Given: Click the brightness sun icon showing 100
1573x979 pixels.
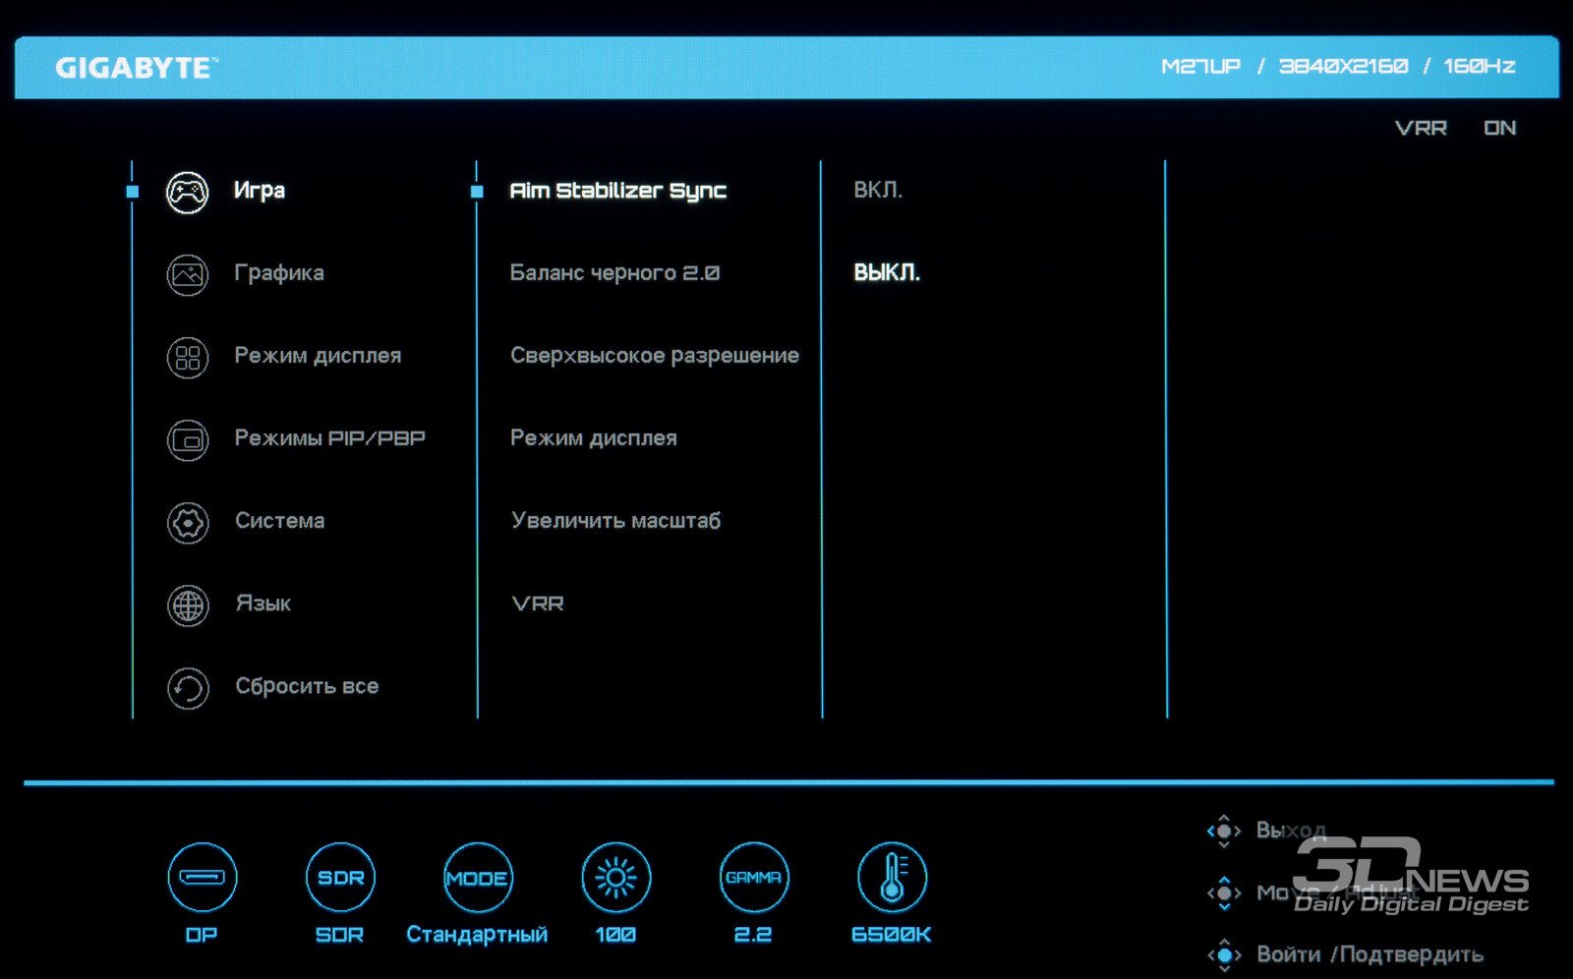Looking at the screenshot, I should (615, 877).
